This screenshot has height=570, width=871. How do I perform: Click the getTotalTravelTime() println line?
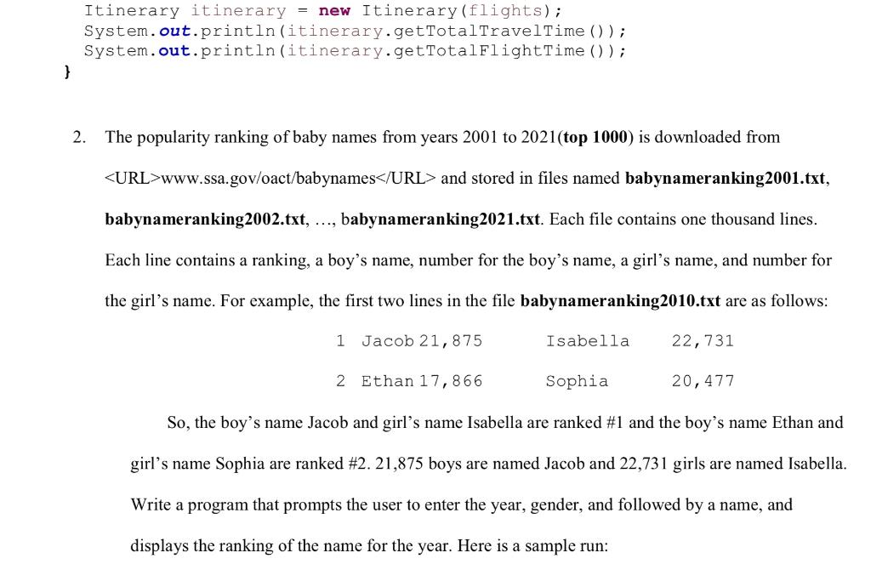[x=355, y=31]
